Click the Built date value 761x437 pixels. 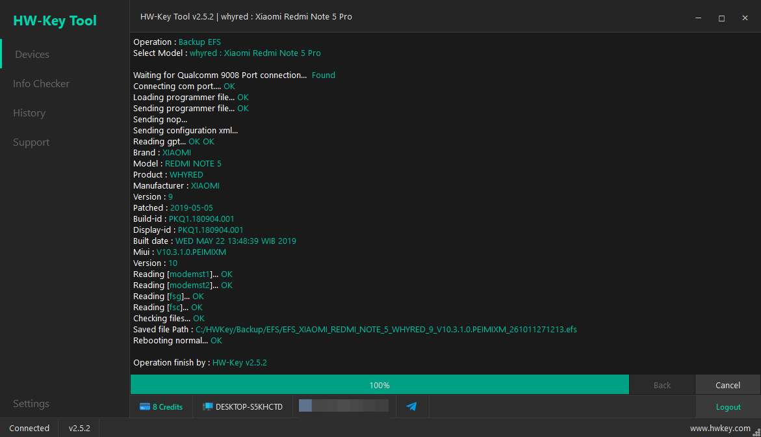(x=235, y=241)
